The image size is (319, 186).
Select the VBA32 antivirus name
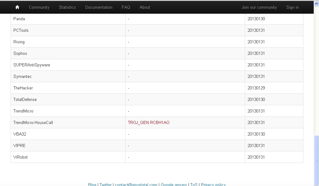pos(20,134)
